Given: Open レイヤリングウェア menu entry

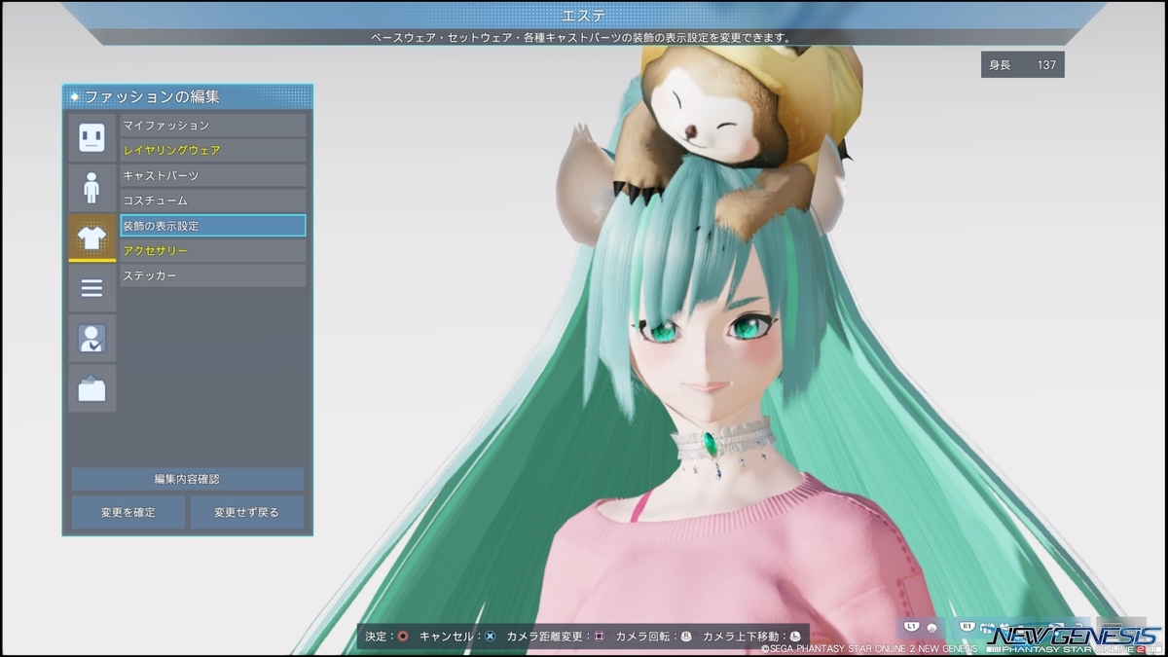Looking at the screenshot, I should (212, 150).
